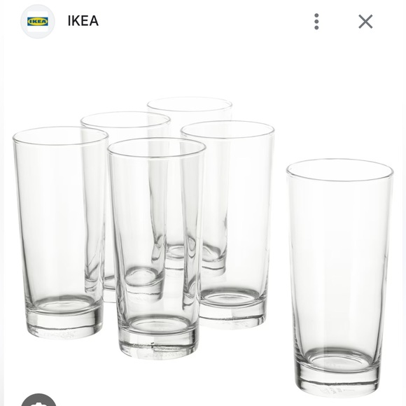Click the IKEA logo avatar

[x=38, y=22]
